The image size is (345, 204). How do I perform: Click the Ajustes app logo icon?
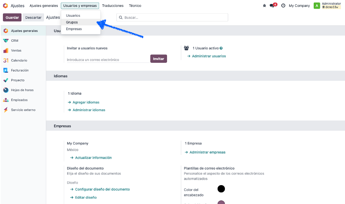5,6
